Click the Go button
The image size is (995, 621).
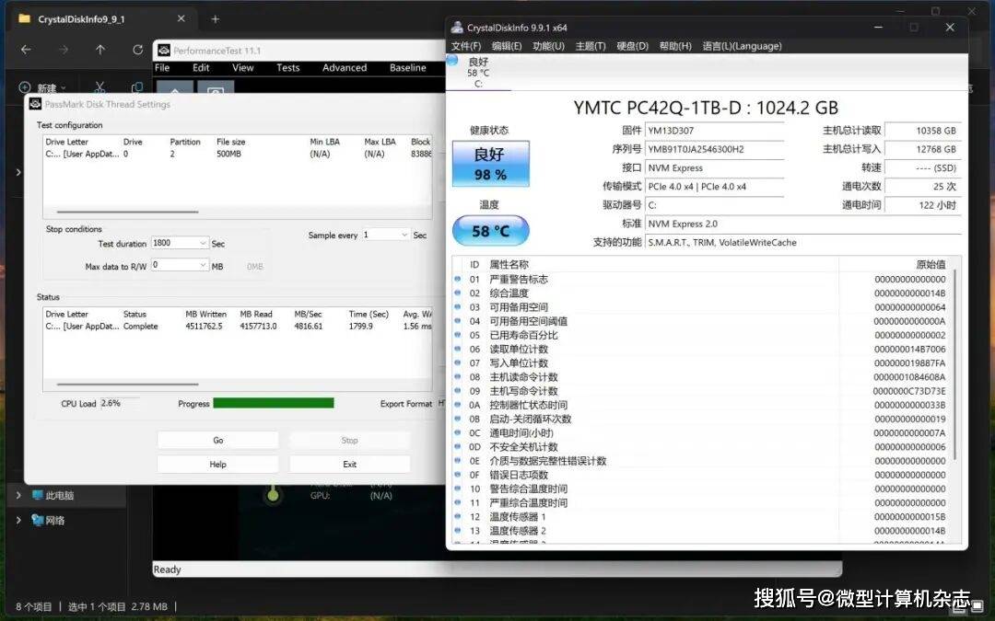(x=217, y=440)
